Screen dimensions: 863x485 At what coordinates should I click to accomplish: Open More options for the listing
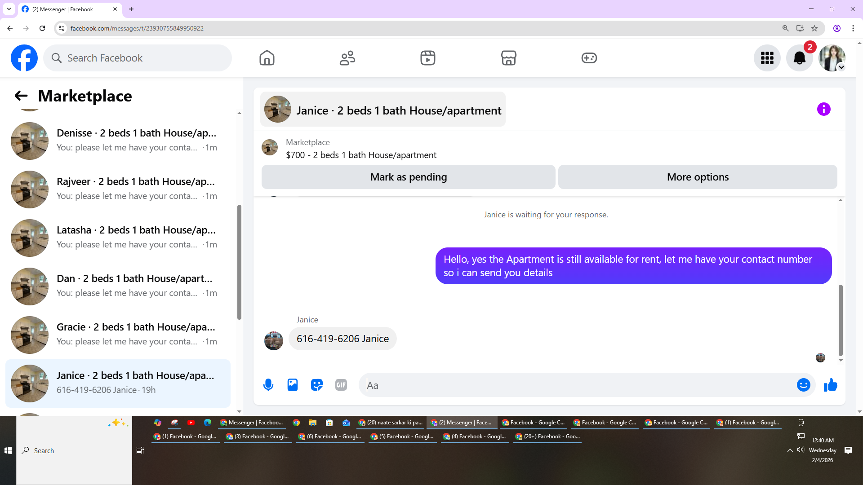pos(698,177)
